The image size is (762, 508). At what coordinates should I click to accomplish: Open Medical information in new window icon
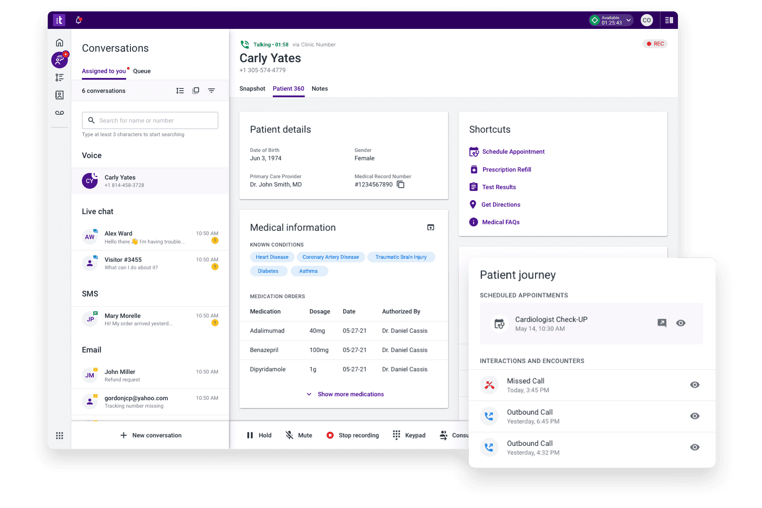point(430,227)
